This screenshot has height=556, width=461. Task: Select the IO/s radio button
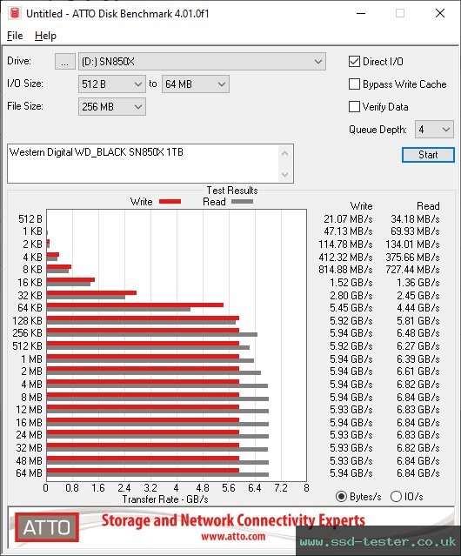tap(396, 497)
